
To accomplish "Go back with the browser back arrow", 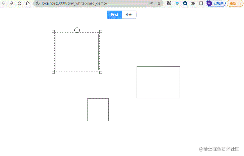I will pyautogui.click(x=4, y=3).
